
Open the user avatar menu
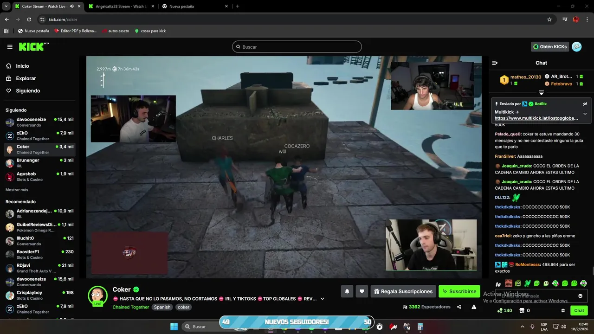(576, 47)
